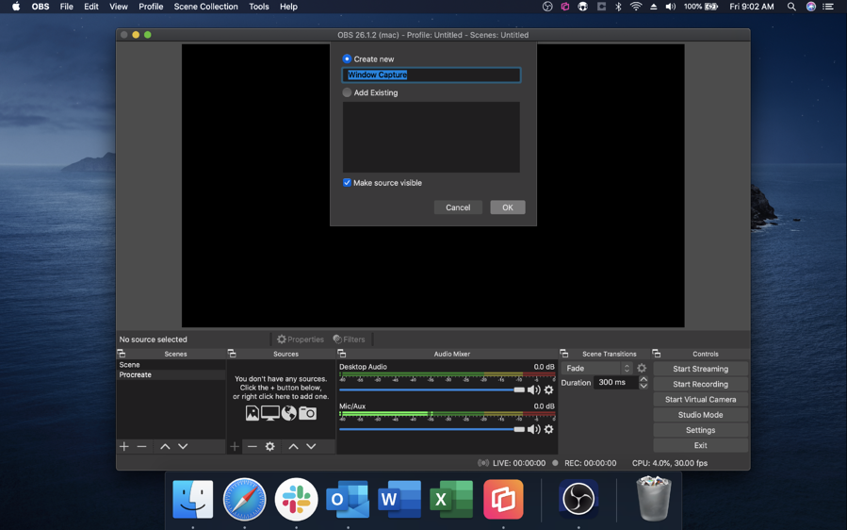Select the Procreate scene
This screenshot has width=847, height=530.
(171, 374)
